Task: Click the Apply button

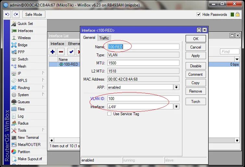Action: coord(196,56)
